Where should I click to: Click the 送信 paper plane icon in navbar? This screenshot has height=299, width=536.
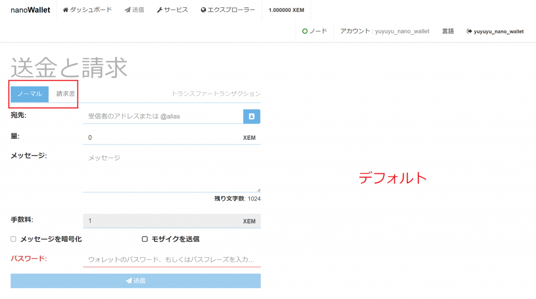[128, 10]
